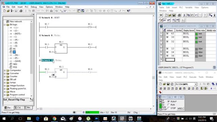Expand the Move folder

click(x=4, y=92)
